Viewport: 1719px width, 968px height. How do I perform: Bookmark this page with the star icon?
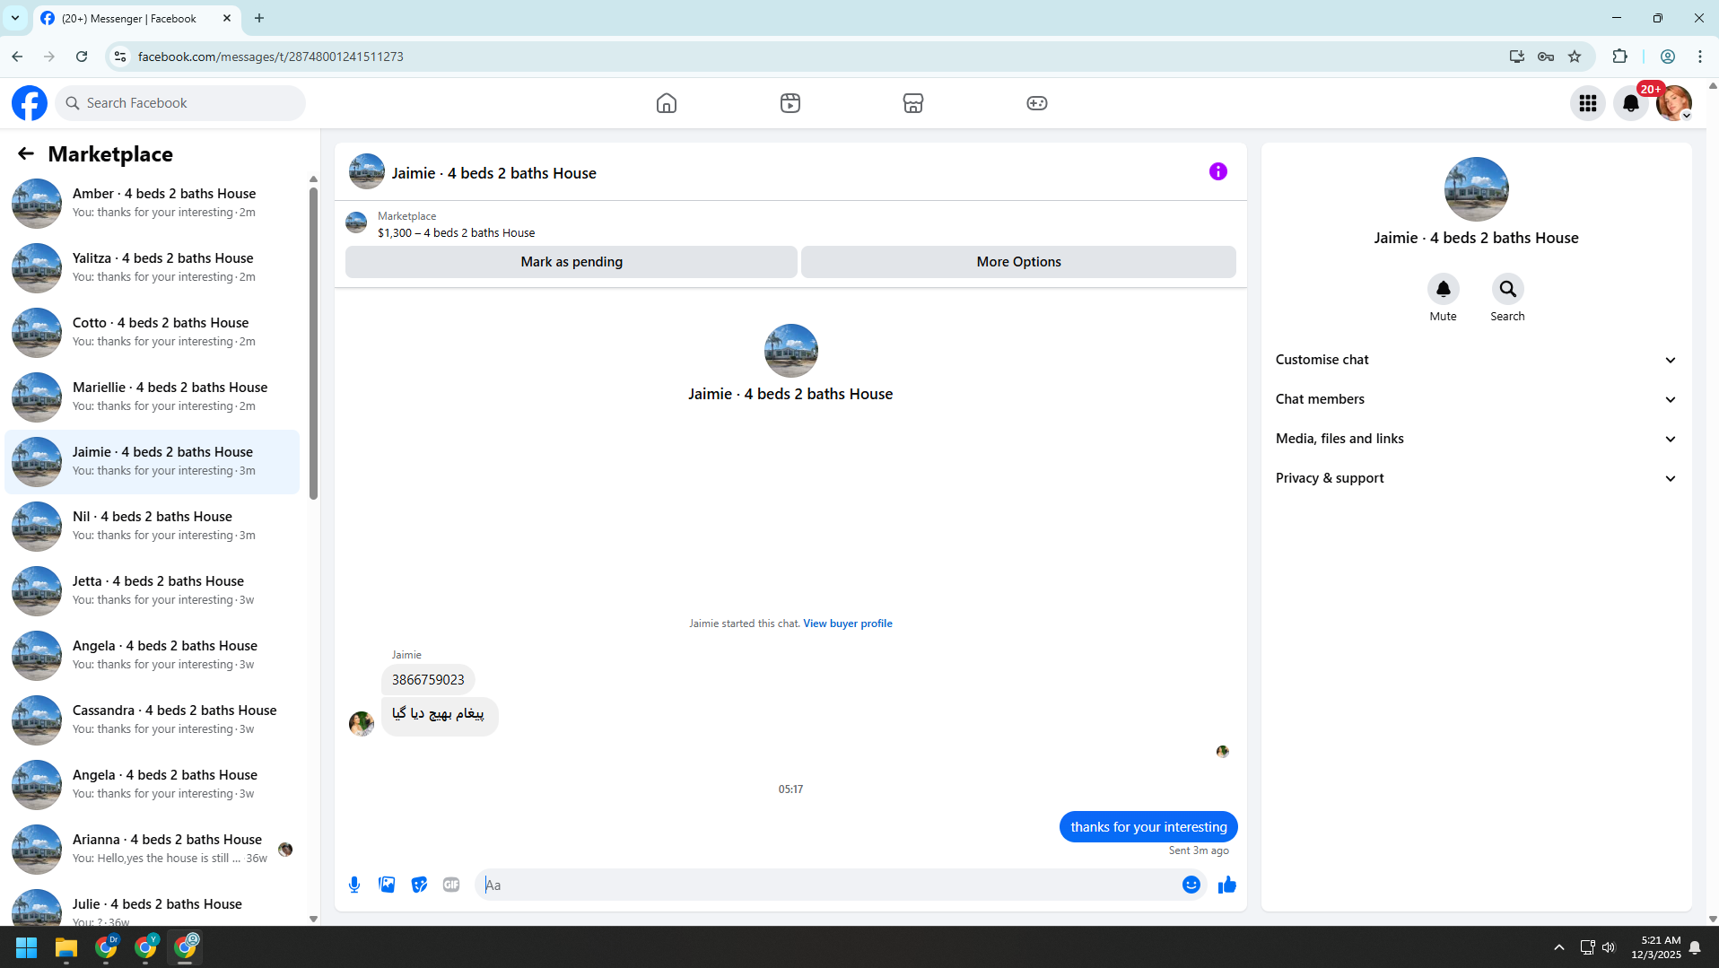[x=1575, y=57]
